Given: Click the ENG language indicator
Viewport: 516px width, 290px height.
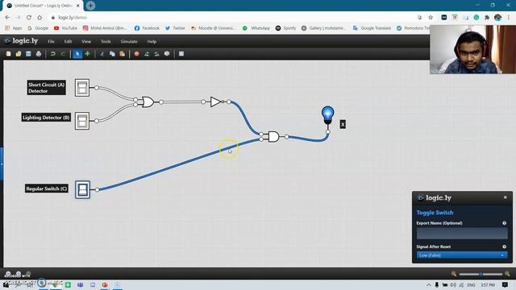Looking at the screenshot, I should 471,284.
